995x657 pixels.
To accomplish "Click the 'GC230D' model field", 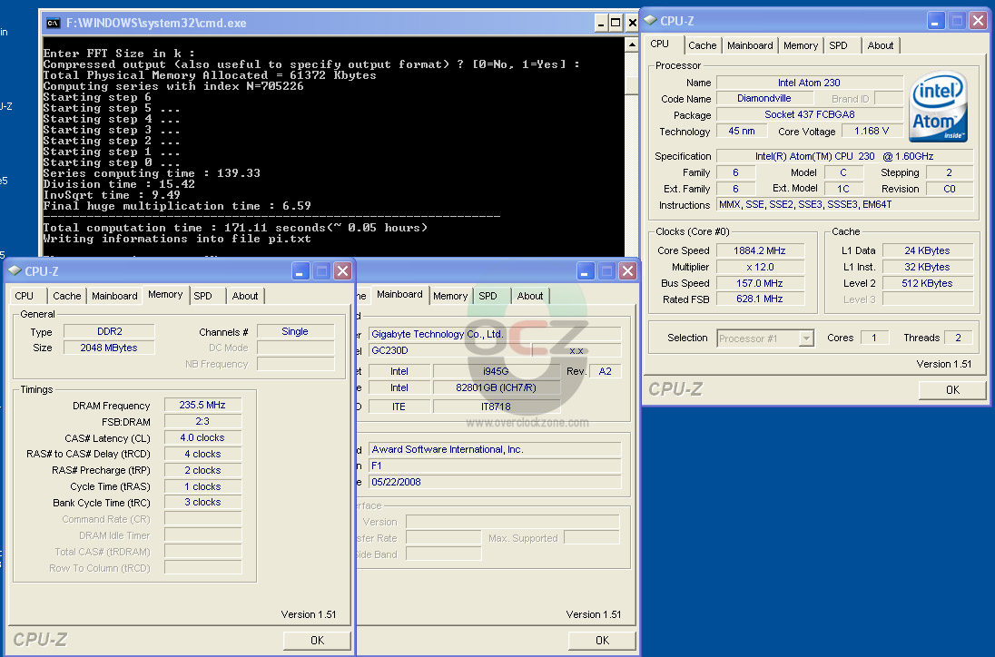I will 450,350.
